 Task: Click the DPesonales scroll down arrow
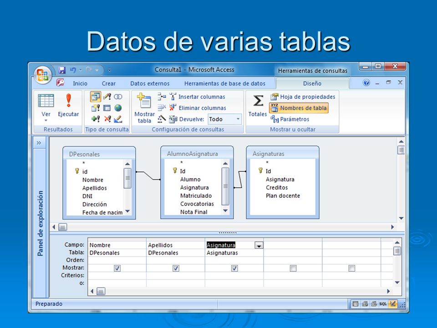pyautogui.click(x=127, y=211)
